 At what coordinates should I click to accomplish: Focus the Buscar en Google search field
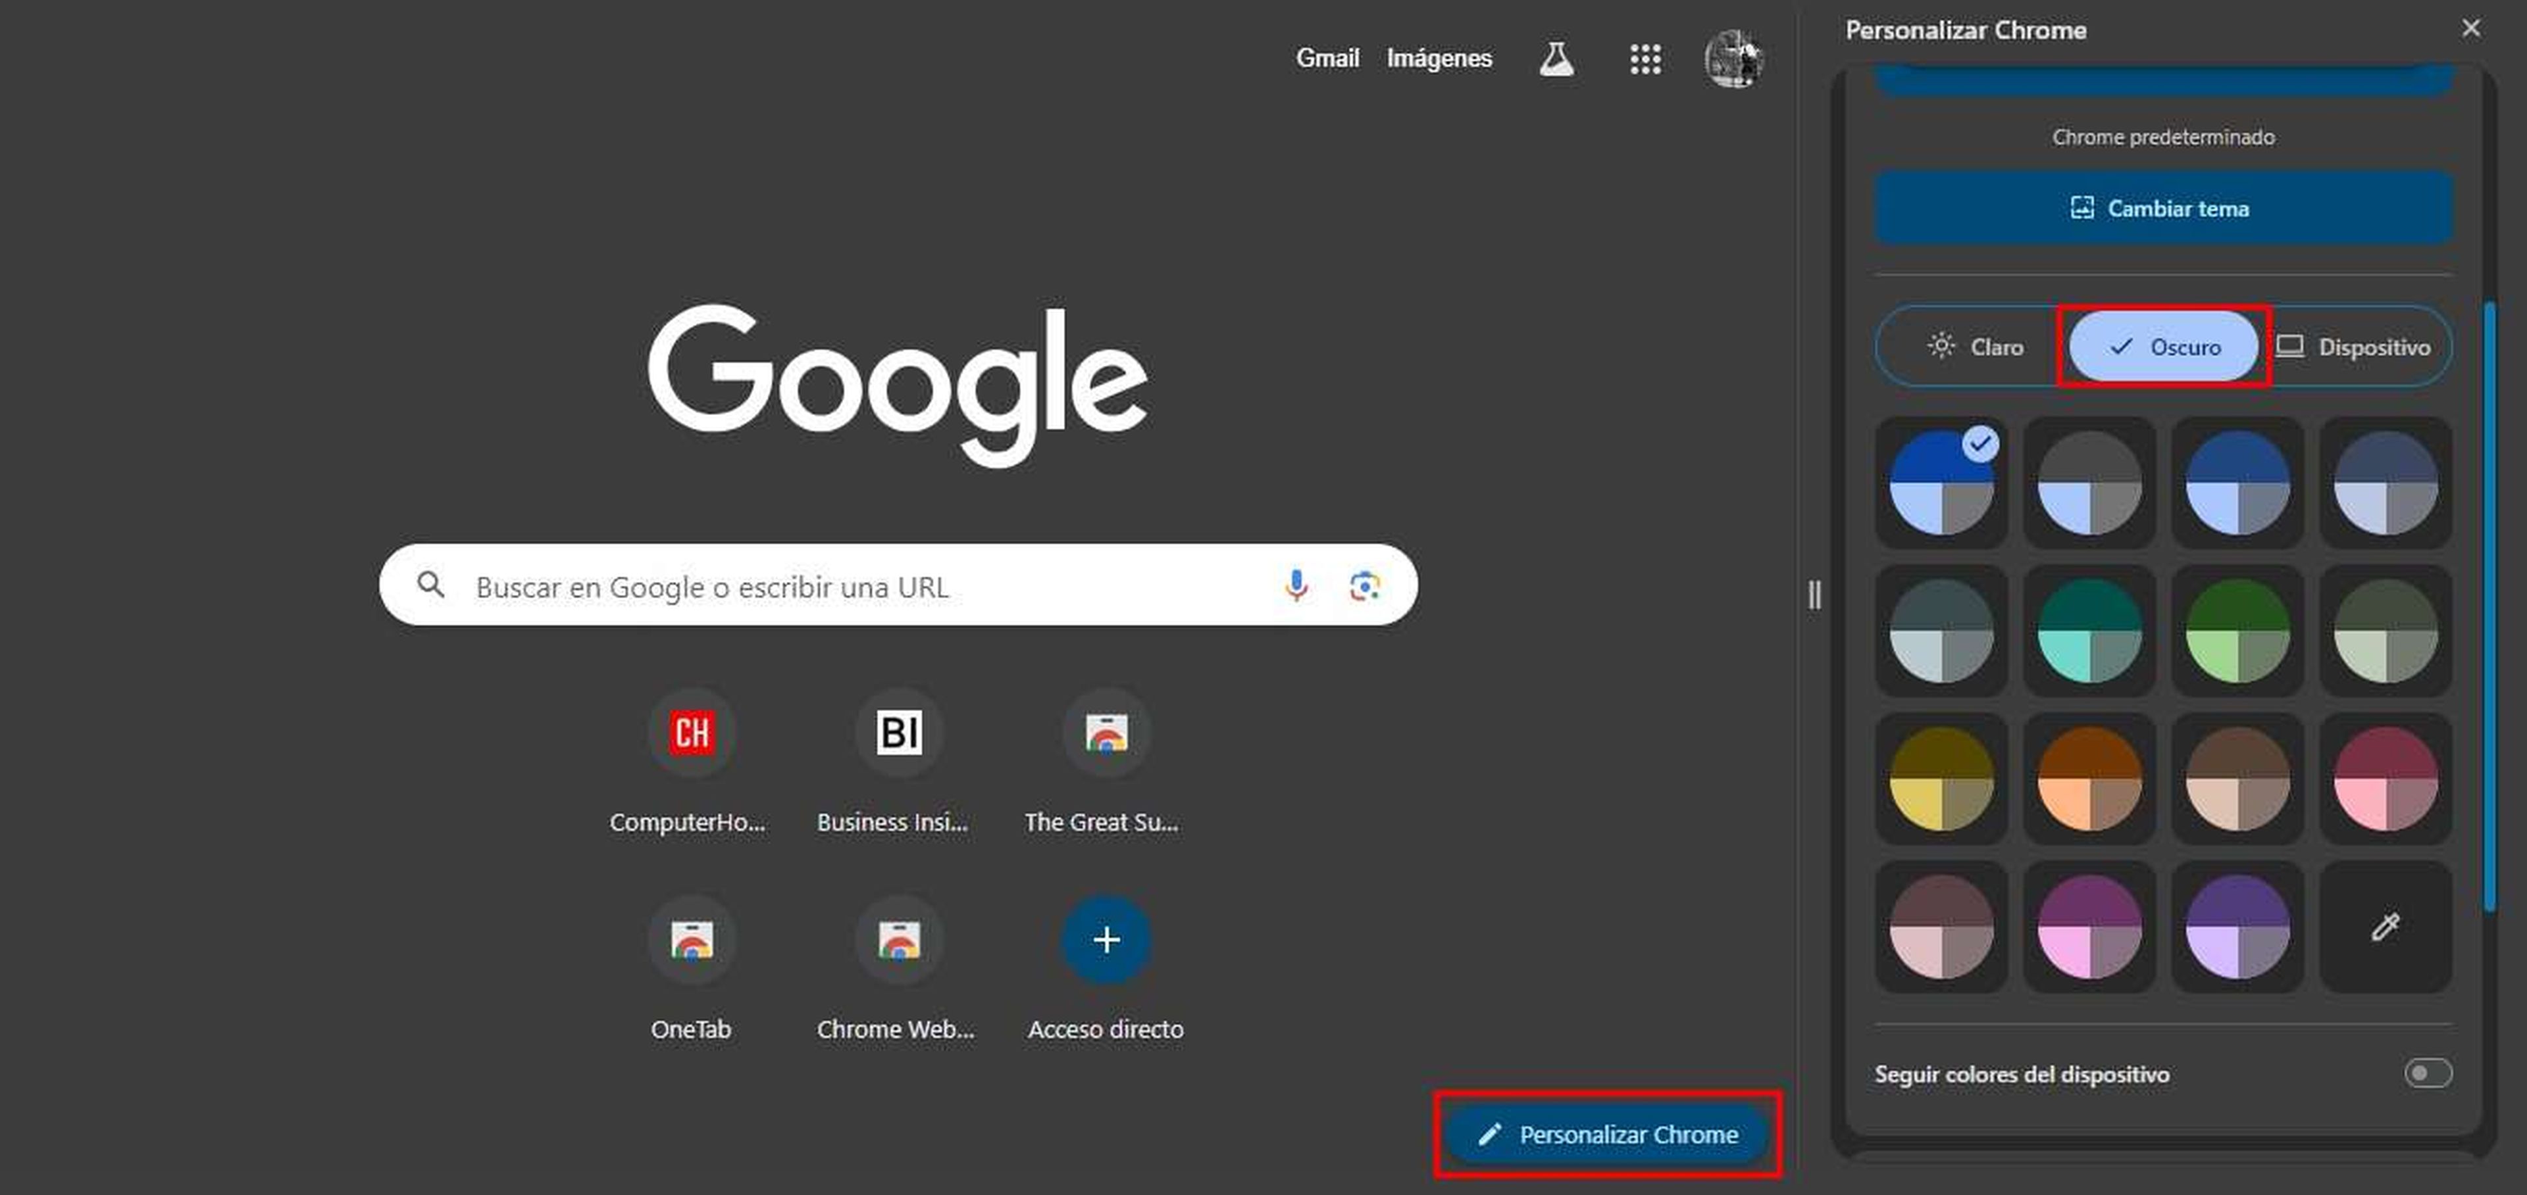898,585
